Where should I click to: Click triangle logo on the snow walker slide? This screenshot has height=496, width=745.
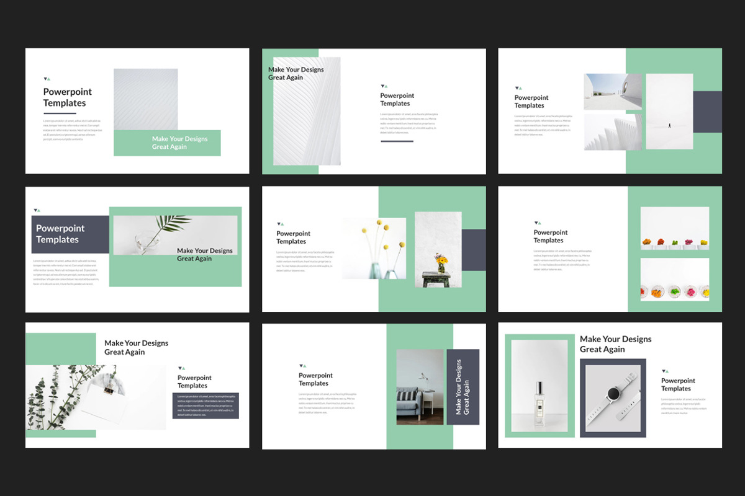pos(518,88)
